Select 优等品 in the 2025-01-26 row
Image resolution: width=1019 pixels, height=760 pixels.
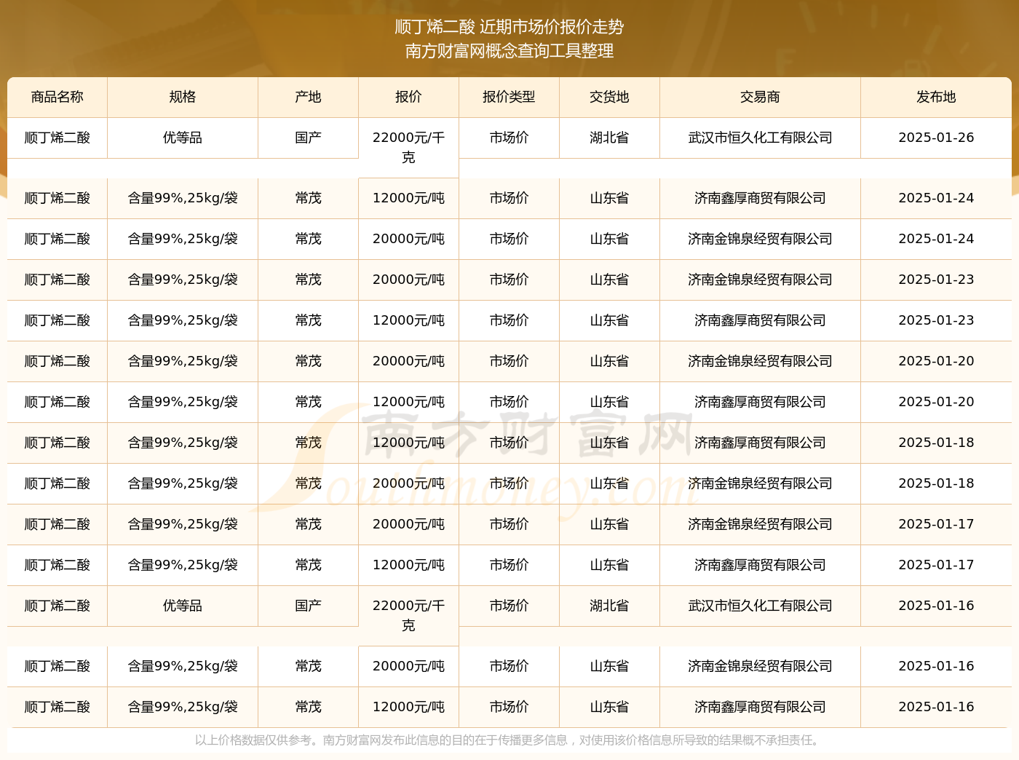click(x=183, y=138)
